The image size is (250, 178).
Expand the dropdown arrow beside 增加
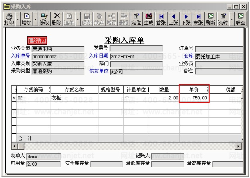[x=35, y=19]
